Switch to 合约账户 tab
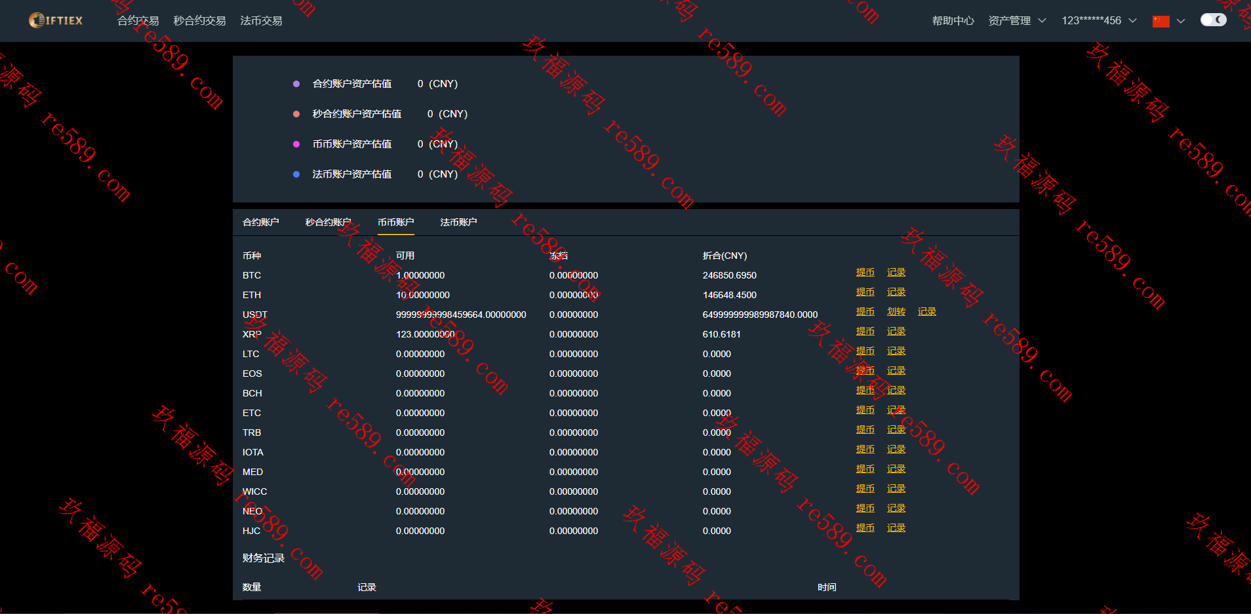 pyautogui.click(x=261, y=222)
